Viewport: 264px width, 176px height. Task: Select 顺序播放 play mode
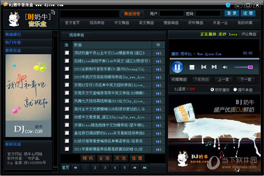pos(212,90)
